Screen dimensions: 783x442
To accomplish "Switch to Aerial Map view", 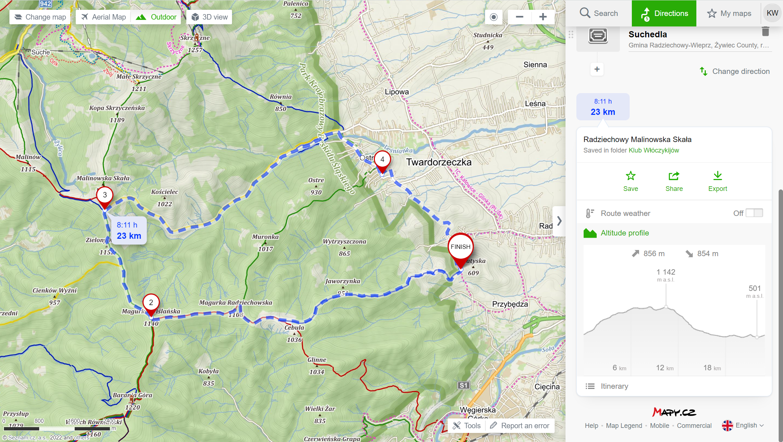I will tap(103, 17).
